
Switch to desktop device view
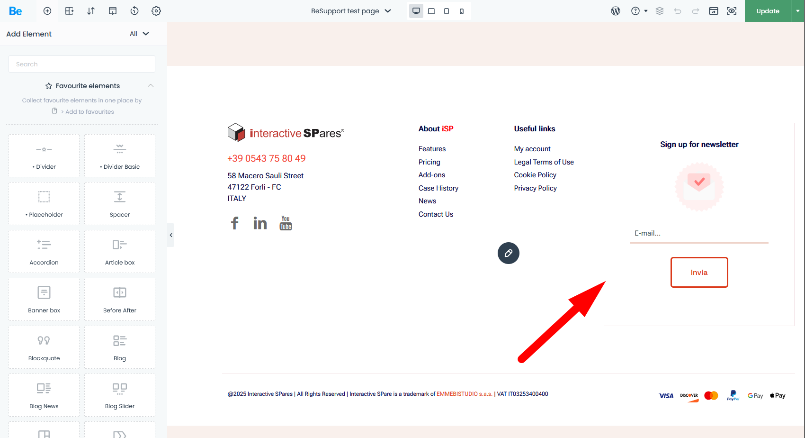pos(416,11)
